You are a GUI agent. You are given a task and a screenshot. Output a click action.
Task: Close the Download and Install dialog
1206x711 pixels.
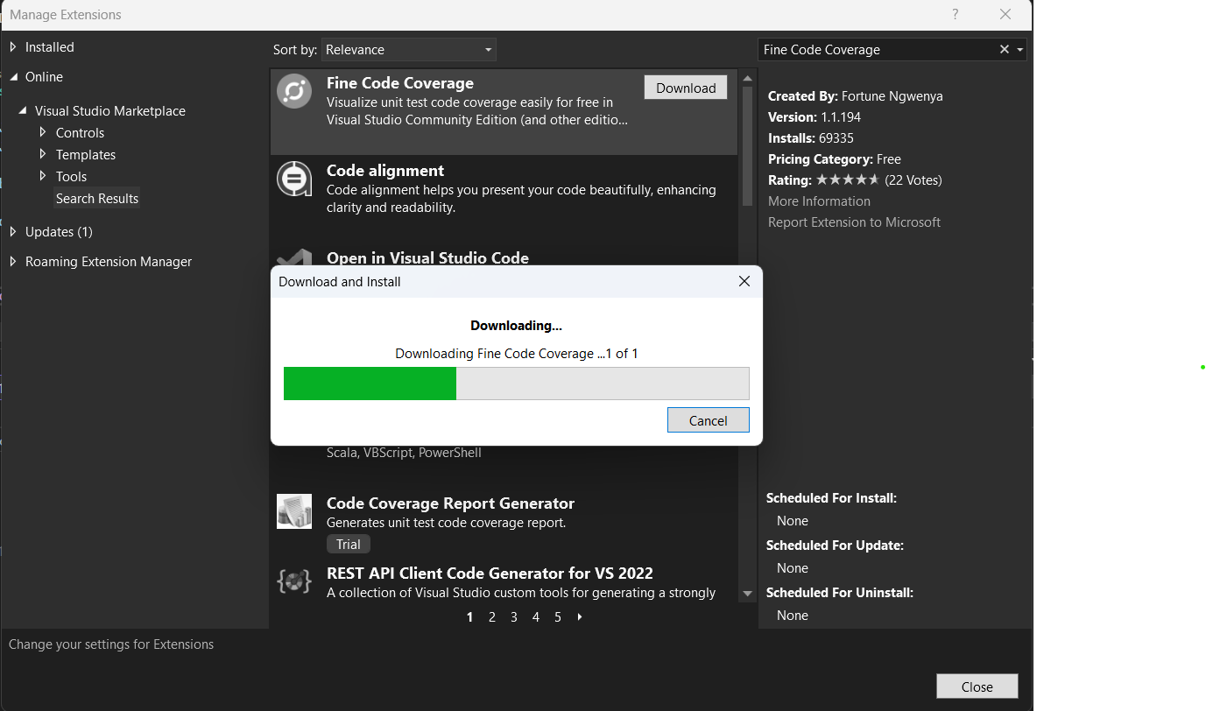[744, 281]
